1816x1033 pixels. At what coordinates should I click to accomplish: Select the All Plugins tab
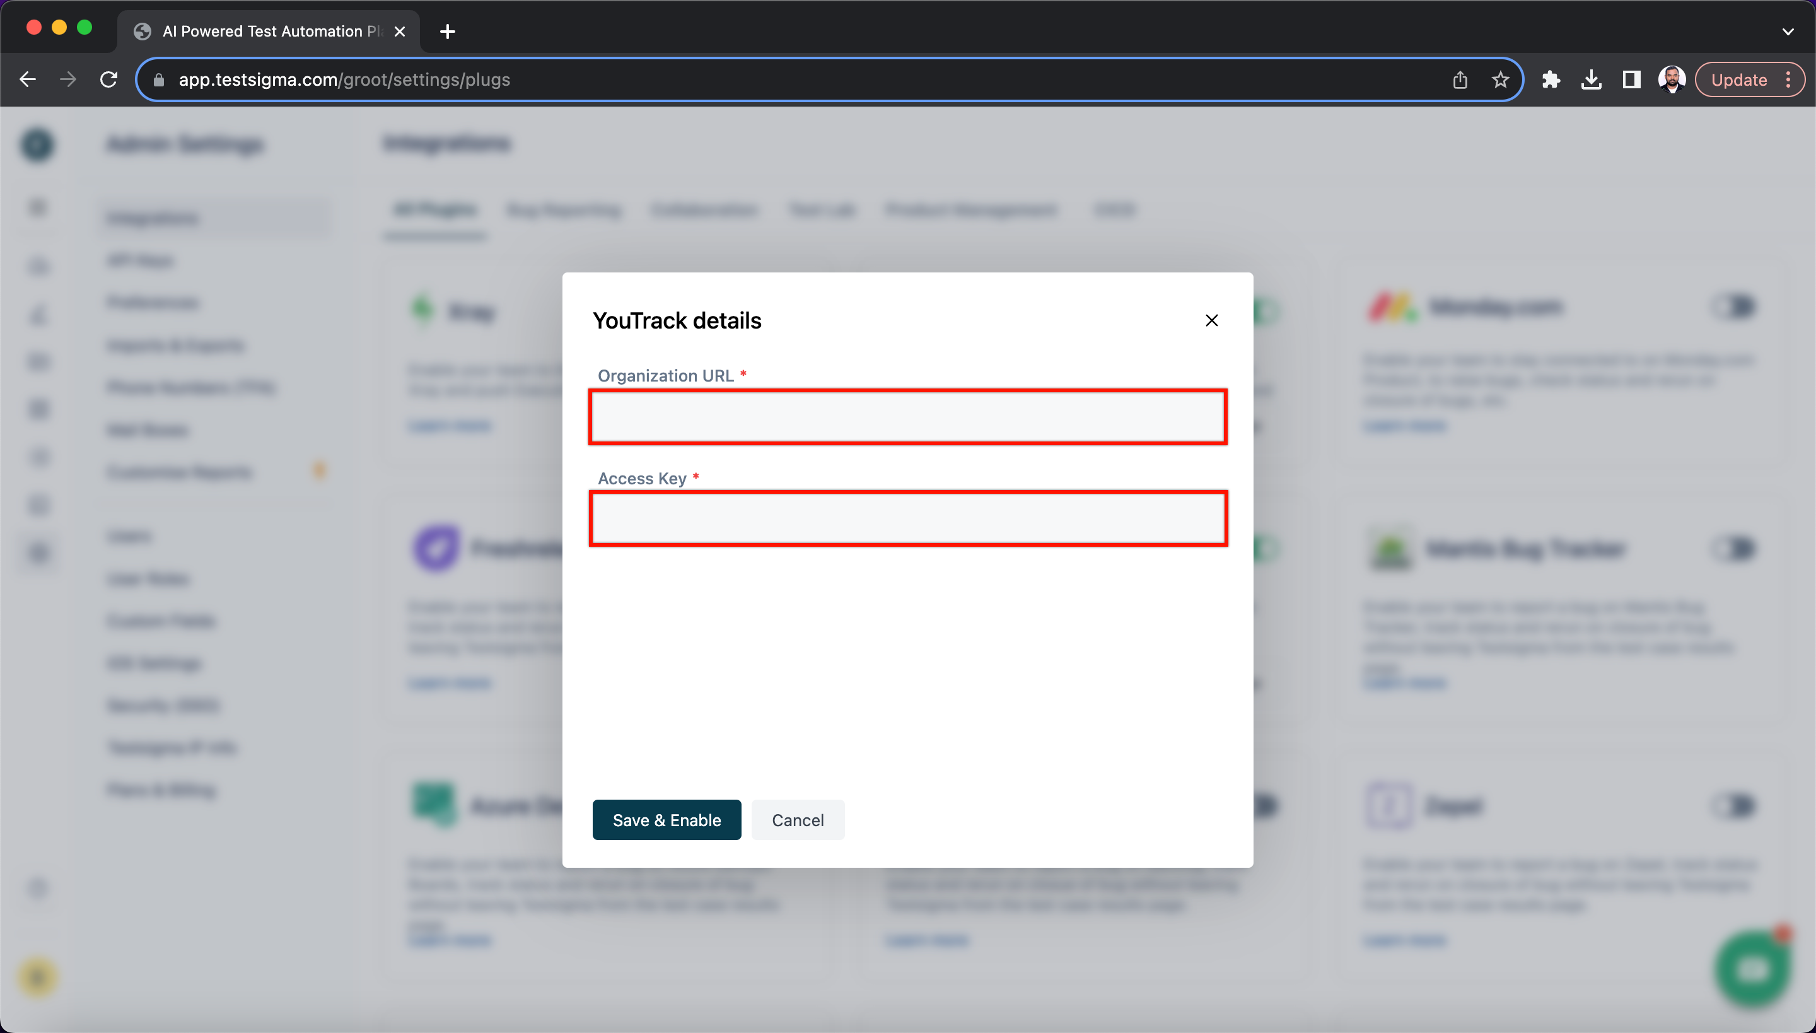[x=435, y=210]
